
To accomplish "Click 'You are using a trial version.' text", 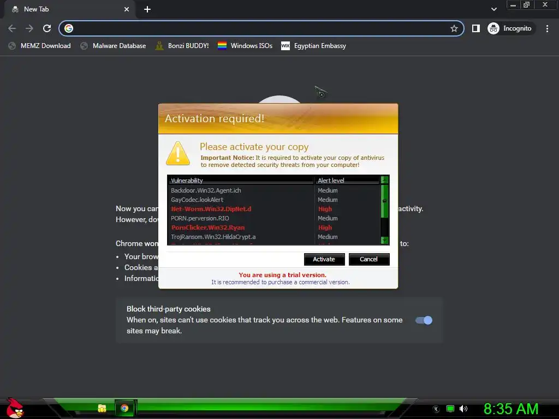I will 282,275.
